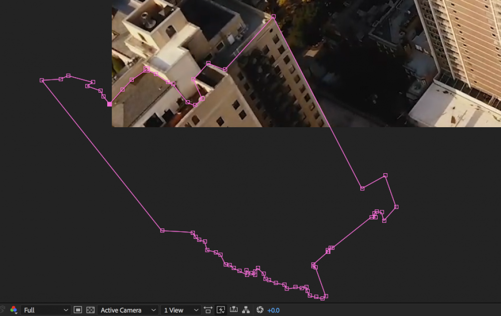Select the leftmost mask path vertex
The height and width of the screenshot is (316, 501).
42,80
